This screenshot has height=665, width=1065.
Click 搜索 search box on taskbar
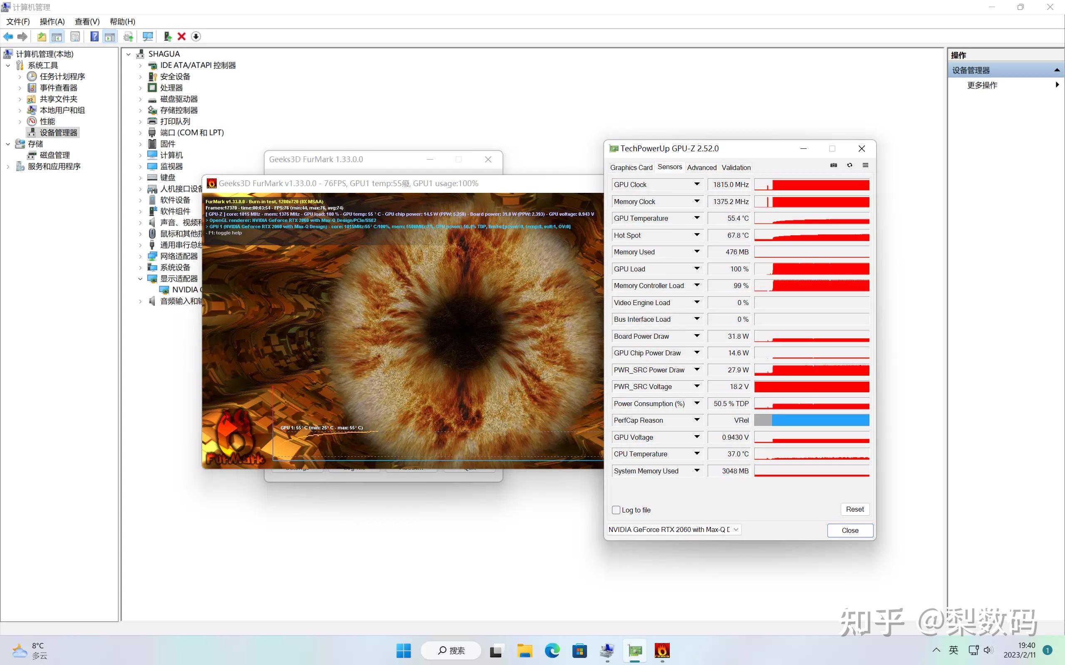[451, 650]
